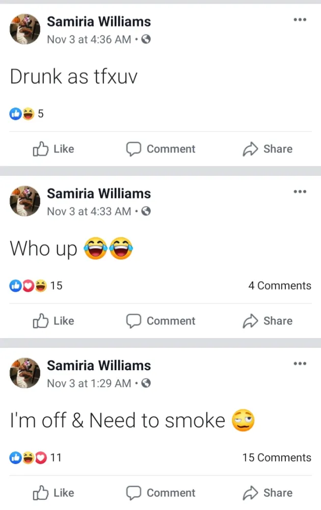Open three-dot menu on 'Drunk as tfxuv' post
This screenshot has height=510, width=321.
[x=300, y=20]
